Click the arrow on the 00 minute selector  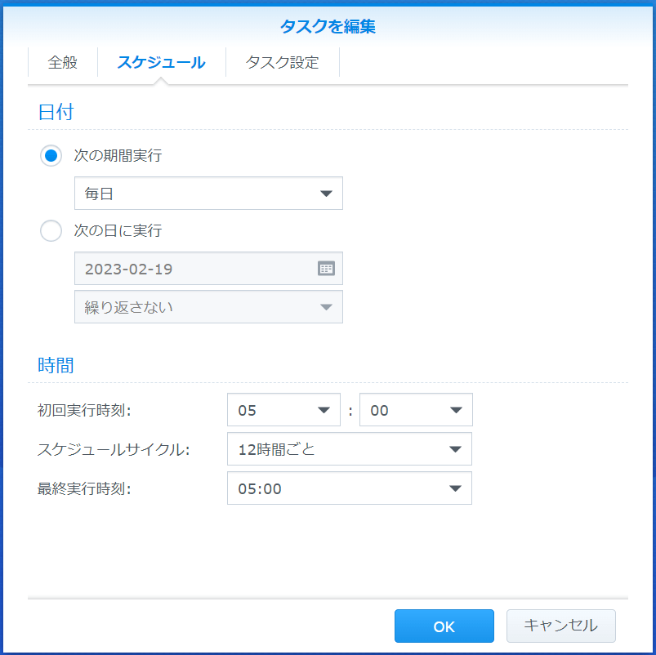pyautogui.click(x=456, y=410)
